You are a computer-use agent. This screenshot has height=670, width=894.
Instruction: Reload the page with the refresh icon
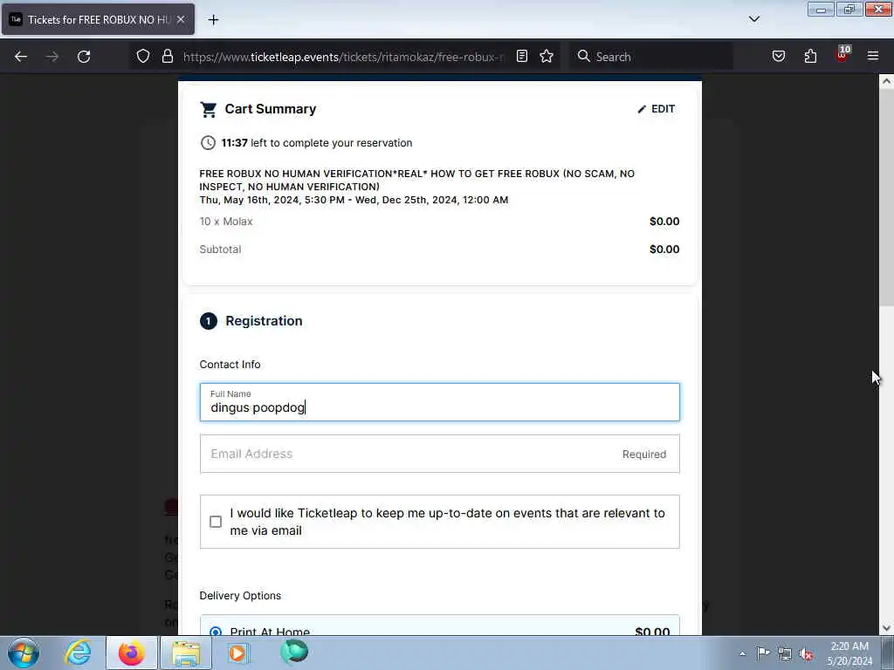coord(84,57)
